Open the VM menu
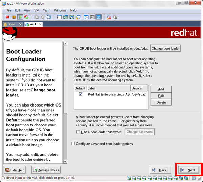 (x=37, y=10)
